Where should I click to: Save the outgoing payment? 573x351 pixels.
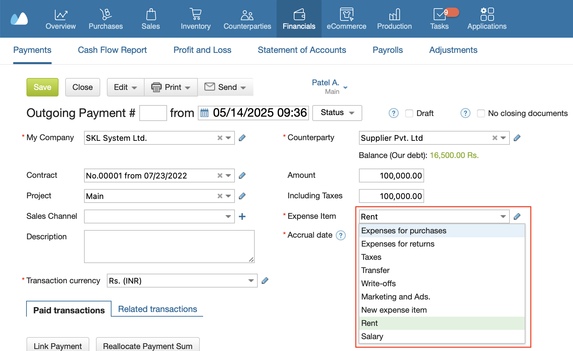42,87
